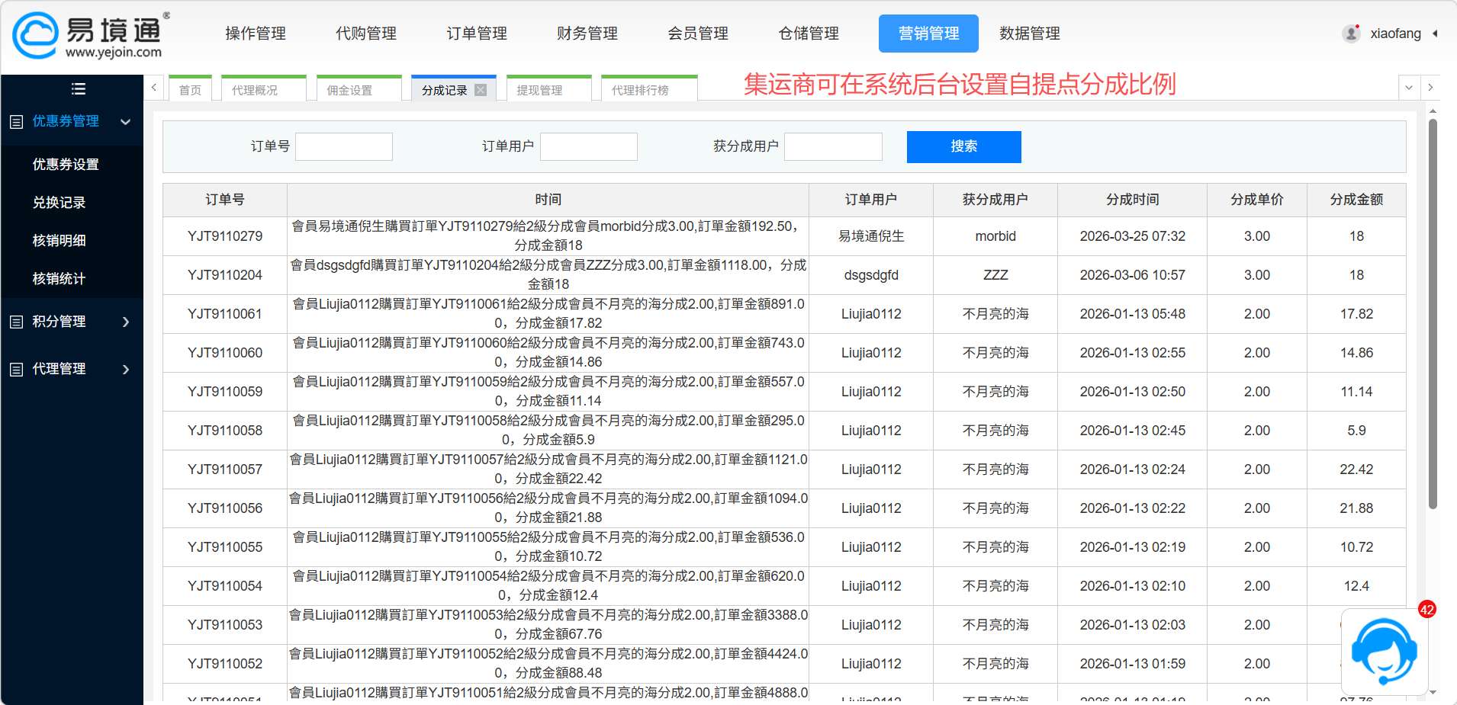Open 会员管理 in the top menu
The width and height of the screenshot is (1457, 705).
[x=698, y=34]
